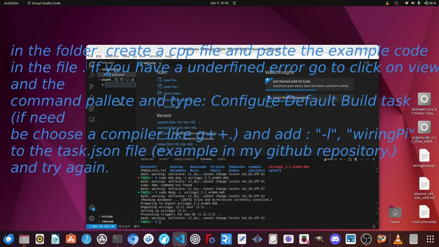Split the terminal panel

tap(350, 159)
